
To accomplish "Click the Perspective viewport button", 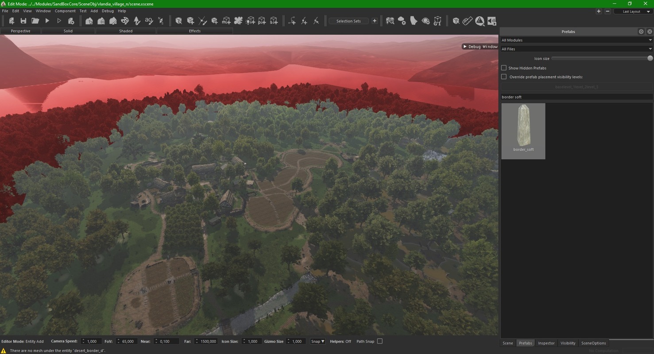I will 21,31.
